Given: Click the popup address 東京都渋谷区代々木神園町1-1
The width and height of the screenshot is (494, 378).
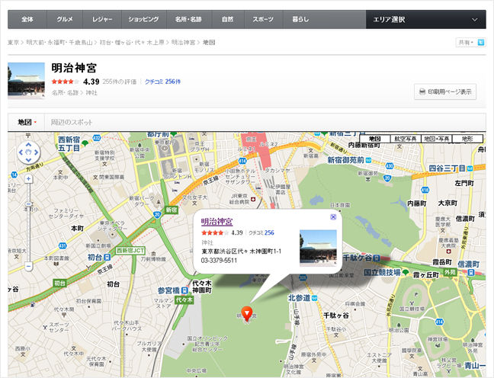Looking at the screenshot, I should pyautogui.click(x=241, y=251).
